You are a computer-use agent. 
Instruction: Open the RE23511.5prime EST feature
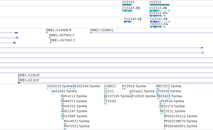[163, 114]
